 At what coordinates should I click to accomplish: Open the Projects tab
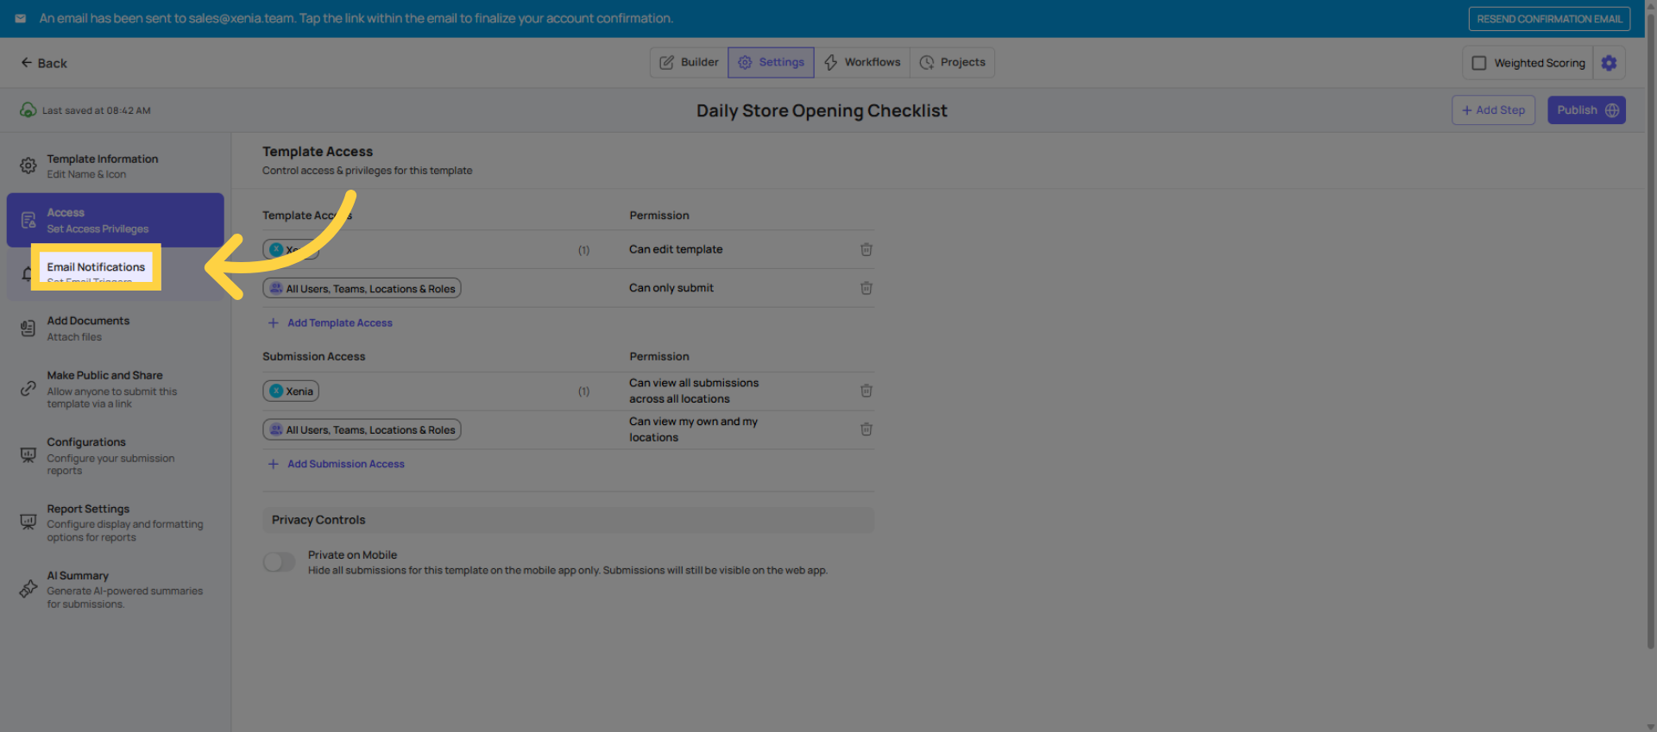pyautogui.click(x=952, y=62)
